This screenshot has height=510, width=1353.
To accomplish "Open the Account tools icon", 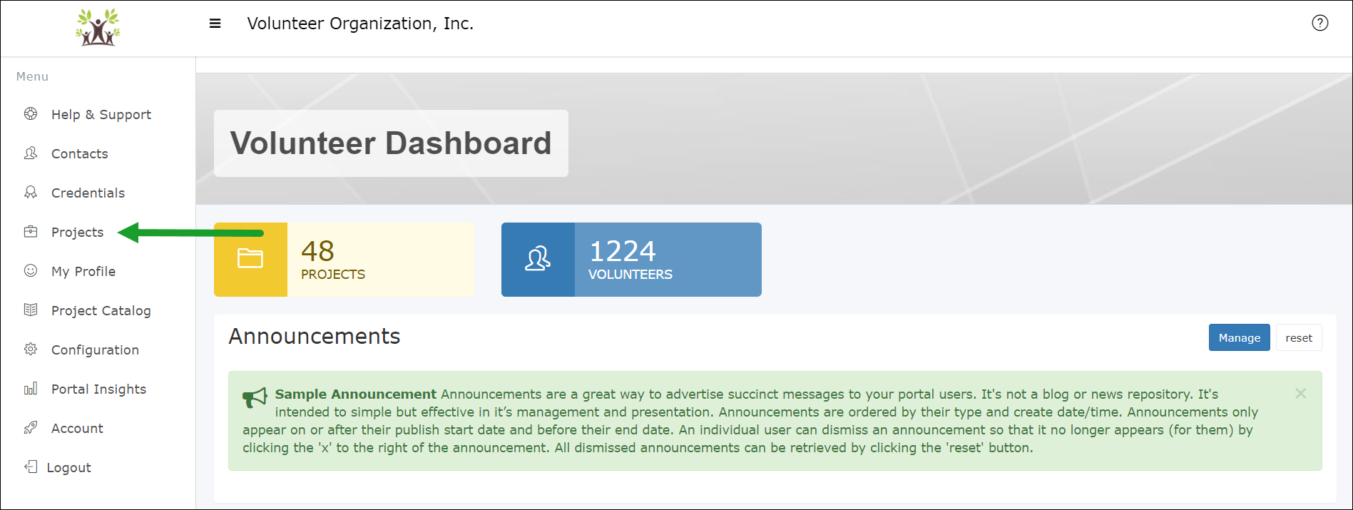I will (x=30, y=427).
